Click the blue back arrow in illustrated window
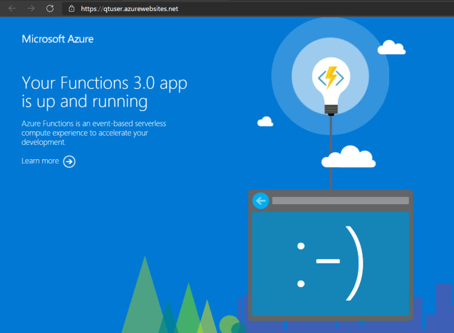 pos(260,200)
